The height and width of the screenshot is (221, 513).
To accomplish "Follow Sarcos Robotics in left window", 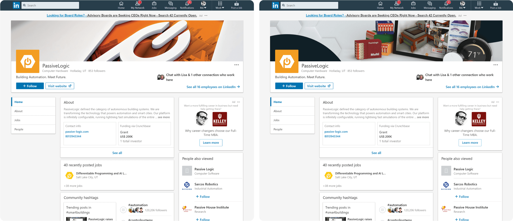I will point(203,196).
